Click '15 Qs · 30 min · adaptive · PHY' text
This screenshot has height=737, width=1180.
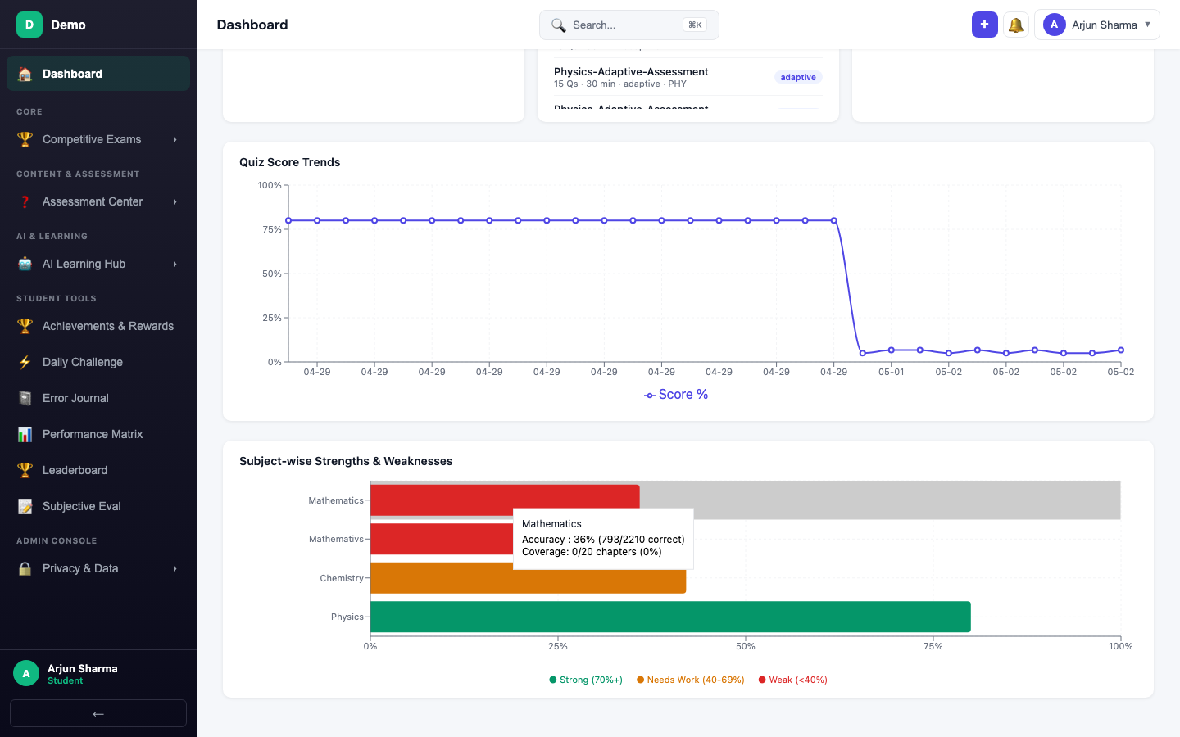[620, 84]
